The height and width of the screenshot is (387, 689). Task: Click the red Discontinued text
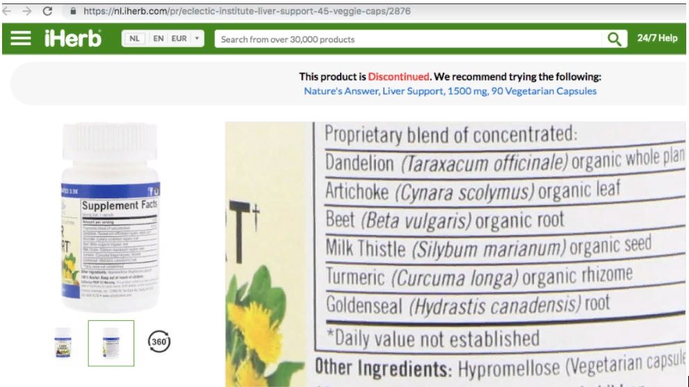pos(398,76)
